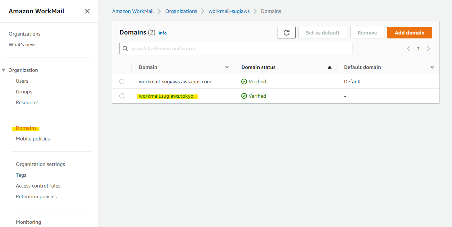Click verified check icon for workmail.sugiaws.tokyo
This screenshot has height=227, width=452.
(244, 96)
